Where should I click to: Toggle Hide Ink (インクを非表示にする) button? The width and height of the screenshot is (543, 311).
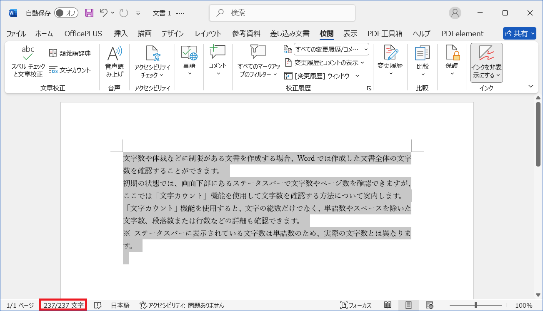coord(486,62)
